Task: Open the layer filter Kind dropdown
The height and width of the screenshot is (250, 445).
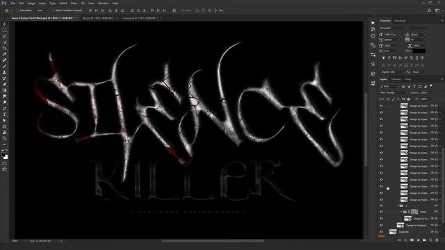Action: pos(389,86)
